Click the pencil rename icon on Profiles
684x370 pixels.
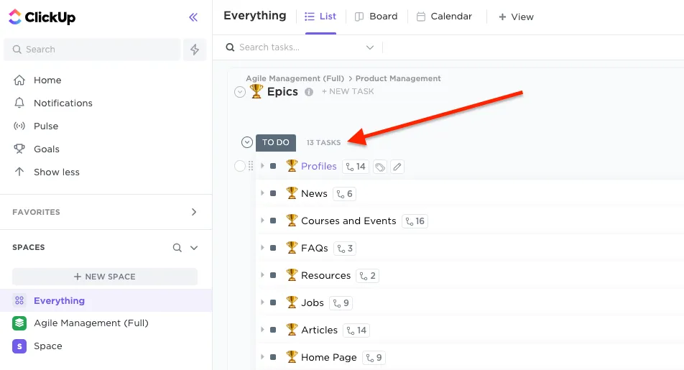397,167
